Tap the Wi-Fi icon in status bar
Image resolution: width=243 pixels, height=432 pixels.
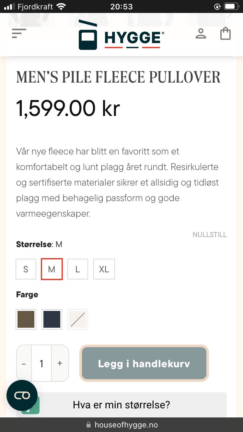click(60, 6)
